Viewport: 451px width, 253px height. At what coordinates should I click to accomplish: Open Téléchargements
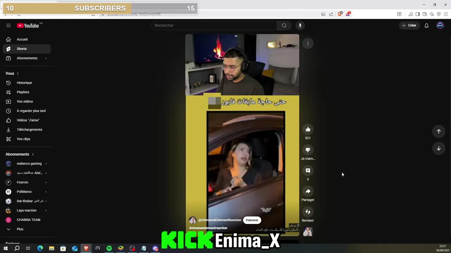27,130
